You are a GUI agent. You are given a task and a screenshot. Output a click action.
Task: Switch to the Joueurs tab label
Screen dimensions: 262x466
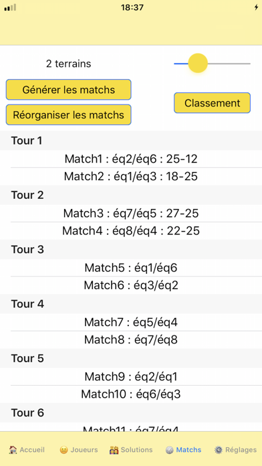click(84, 450)
